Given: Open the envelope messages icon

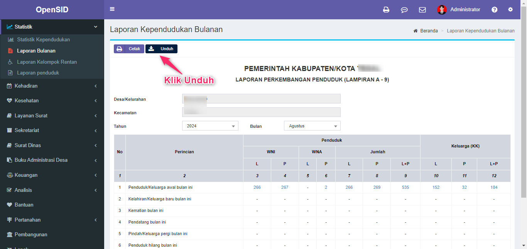Looking at the screenshot, I should (422, 9).
